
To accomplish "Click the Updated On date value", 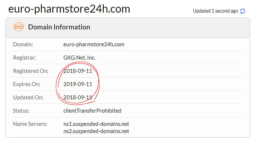I will [78, 98].
